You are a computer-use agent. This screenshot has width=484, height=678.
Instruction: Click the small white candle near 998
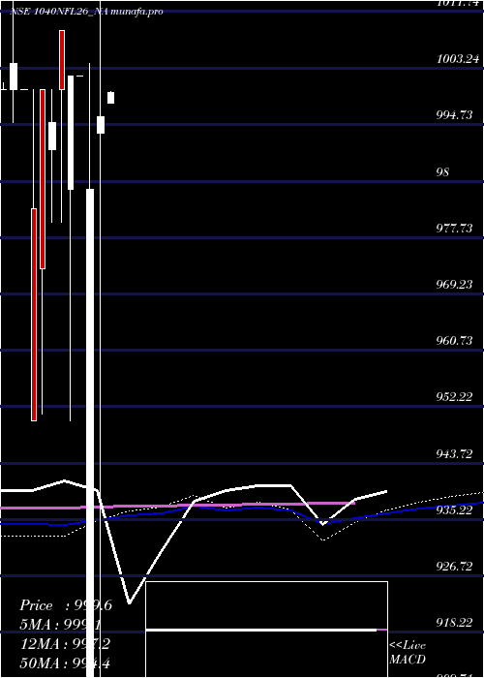(x=111, y=98)
